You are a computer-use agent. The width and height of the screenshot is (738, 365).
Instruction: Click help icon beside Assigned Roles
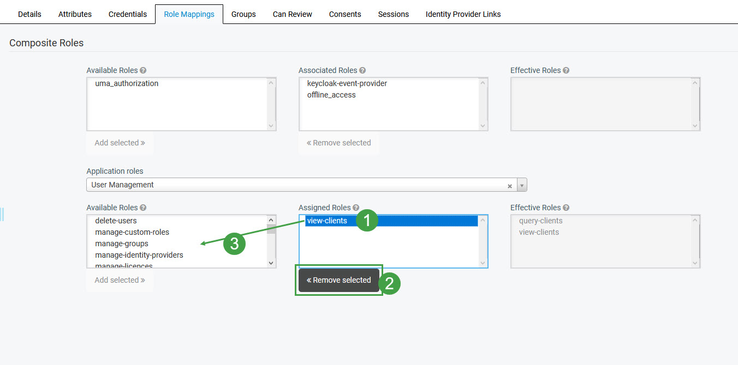356,208
